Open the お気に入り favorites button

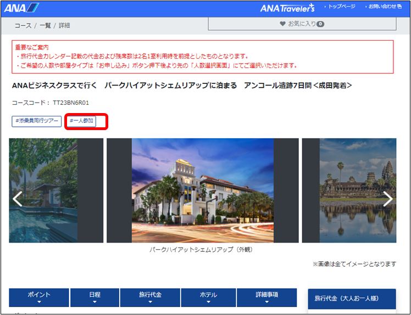(x=302, y=24)
